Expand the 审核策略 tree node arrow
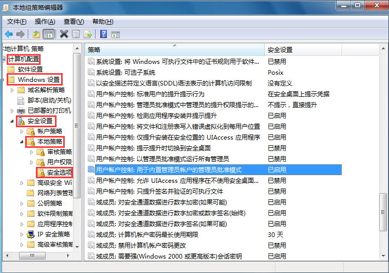The image size is (389, 273). (x=31, y=152)
